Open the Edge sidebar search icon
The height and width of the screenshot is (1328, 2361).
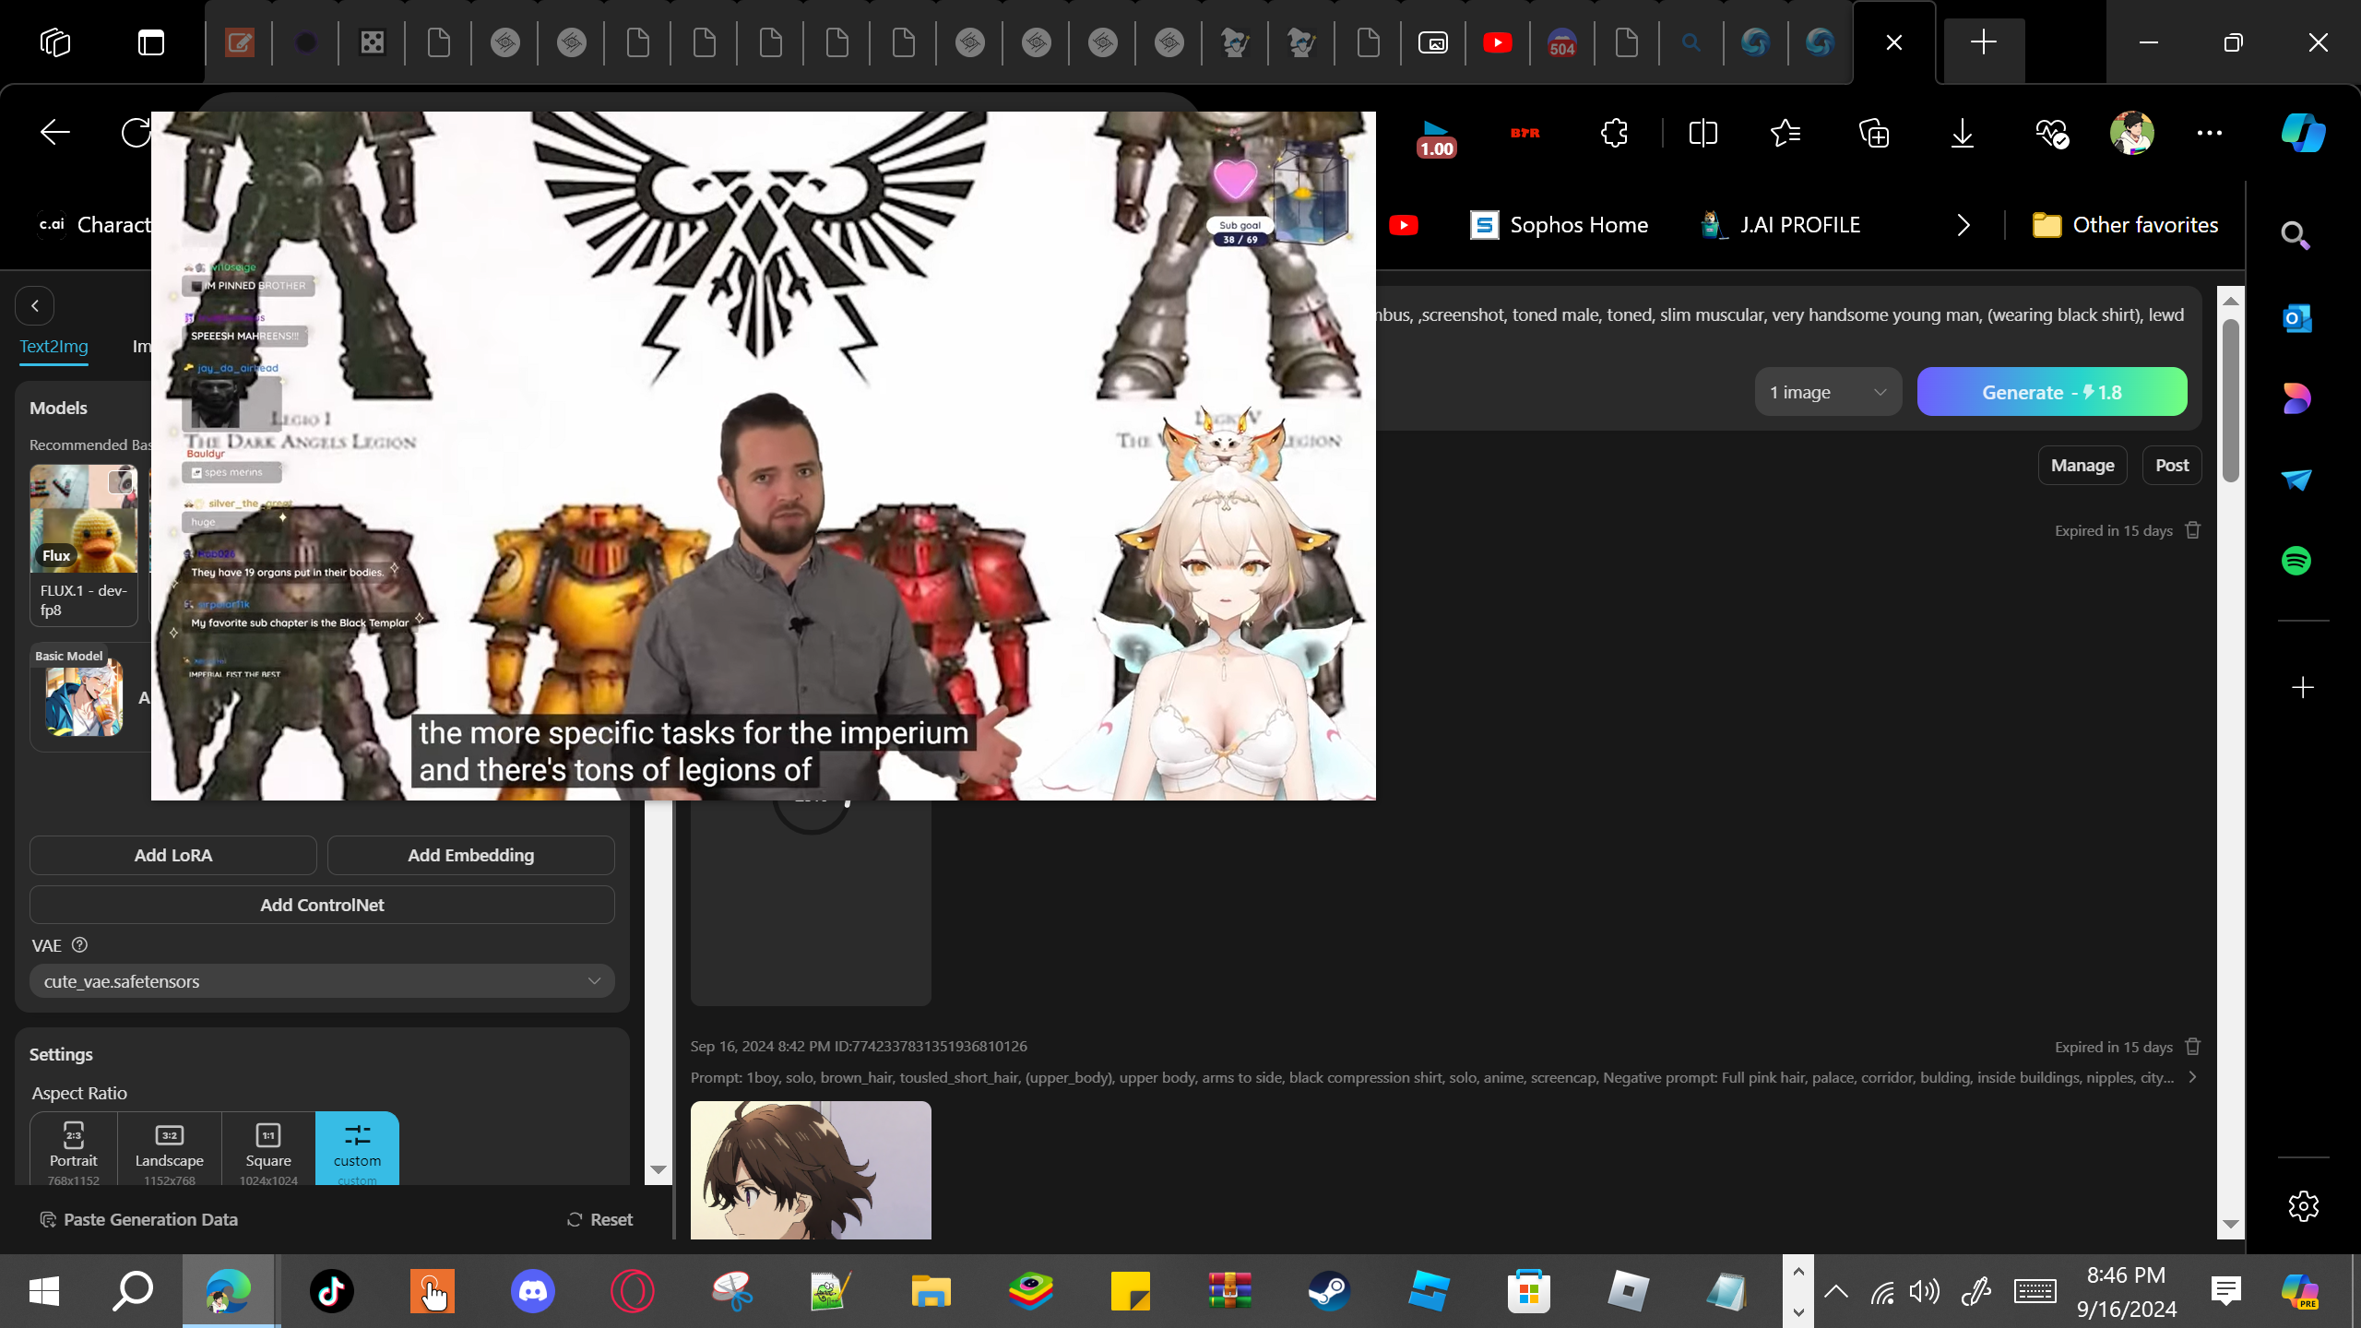(x=2296, y=236)
